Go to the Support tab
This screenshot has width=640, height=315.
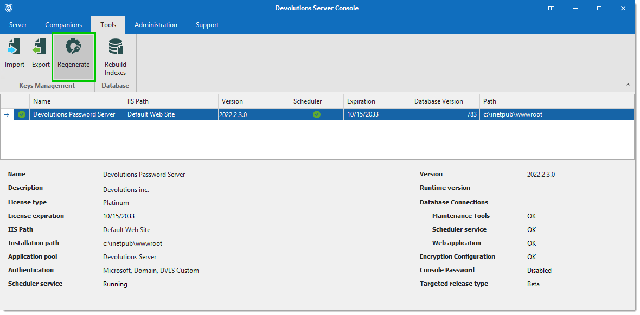(x=207, y=25)
